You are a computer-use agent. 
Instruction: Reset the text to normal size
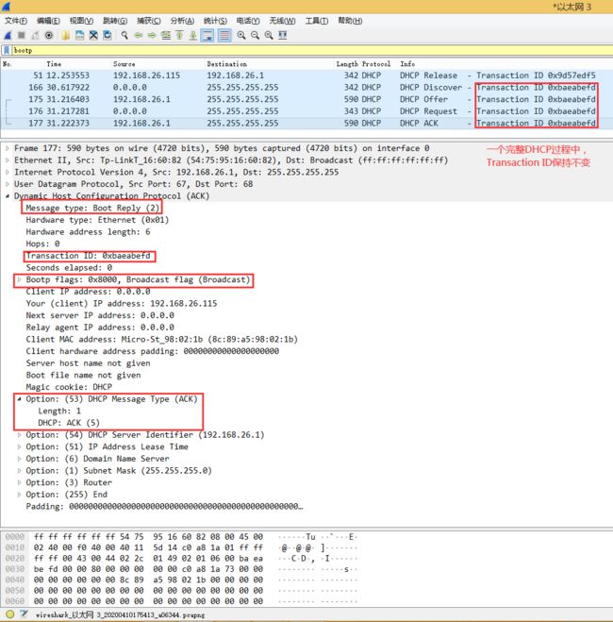(269, 35)
